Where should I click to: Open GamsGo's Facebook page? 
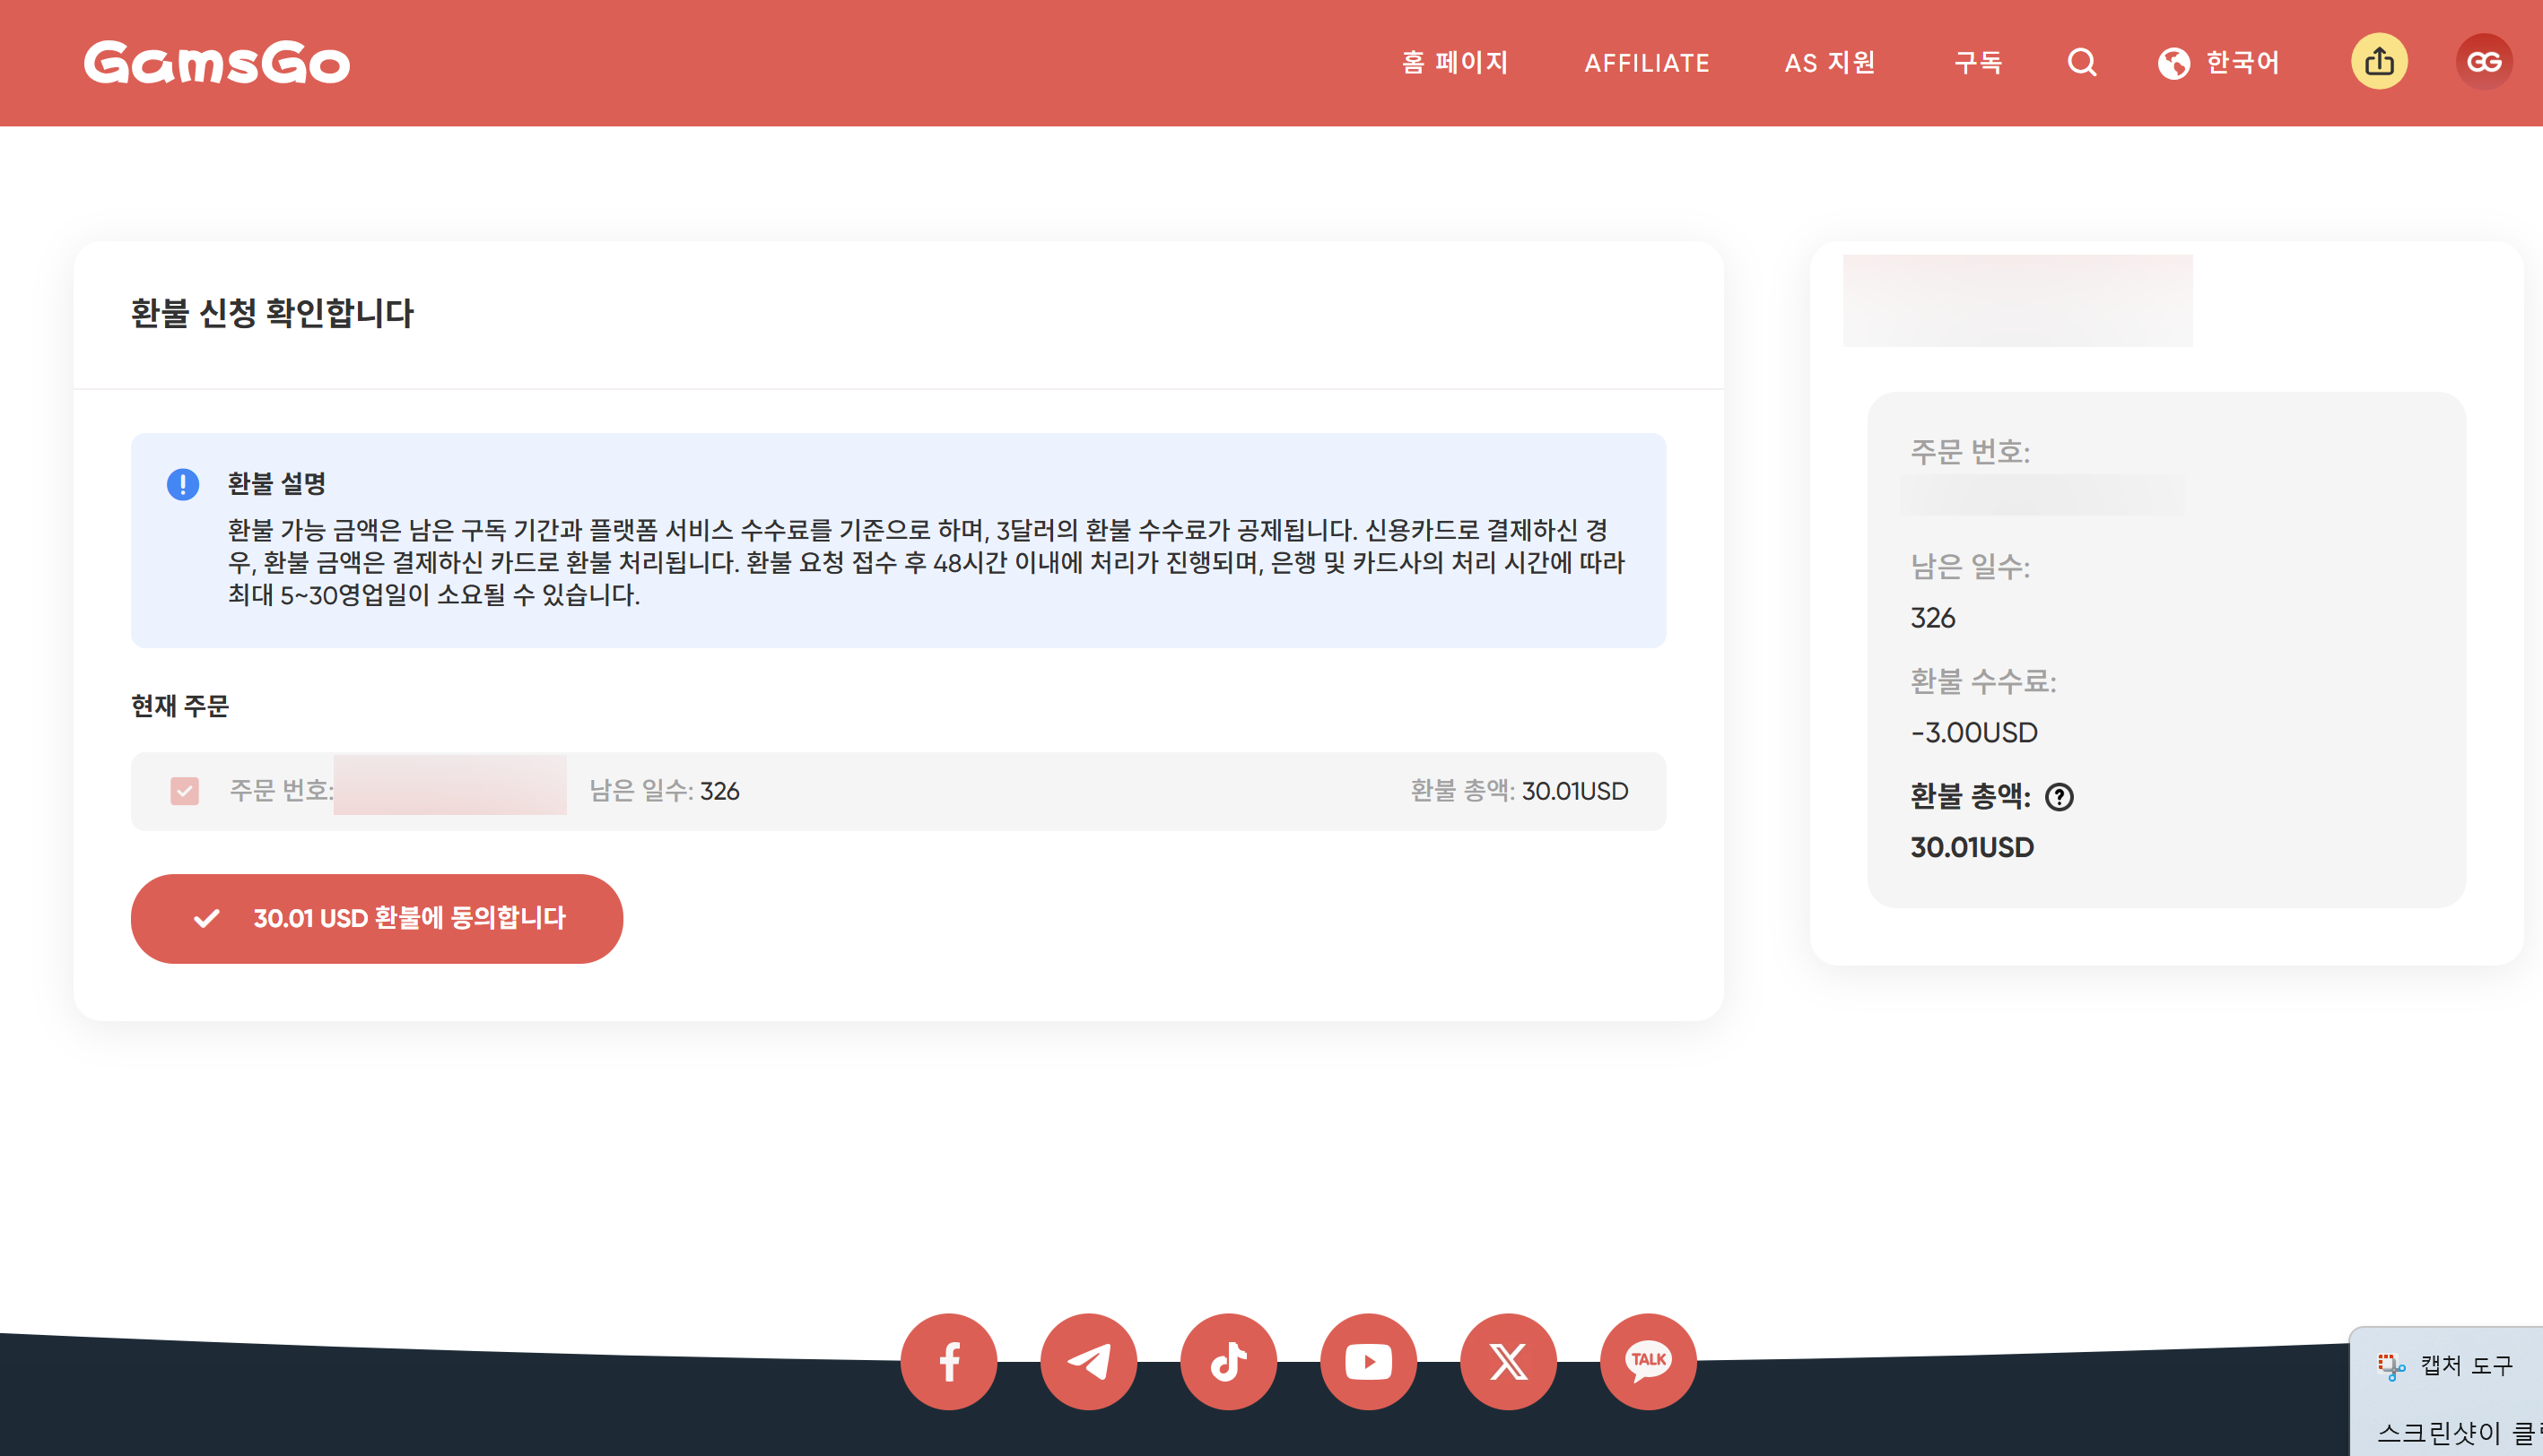(947, 1360)
